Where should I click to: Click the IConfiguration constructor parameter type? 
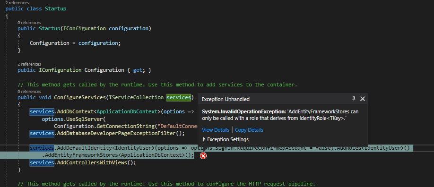coord(85,28)
